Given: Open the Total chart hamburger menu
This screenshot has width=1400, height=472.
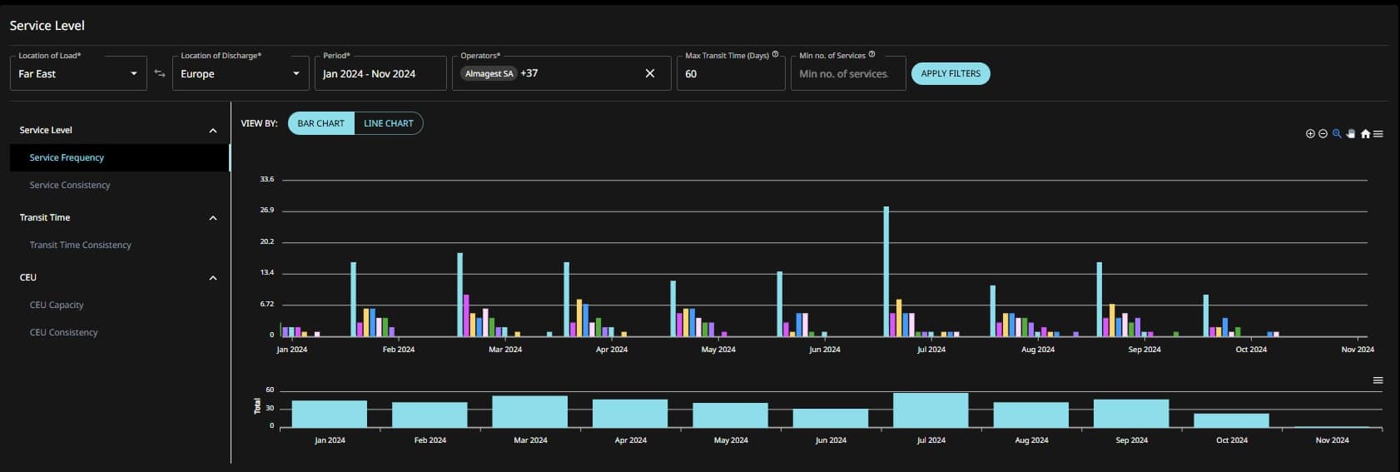Looking at the screenshot, I should coord(1378,380).
